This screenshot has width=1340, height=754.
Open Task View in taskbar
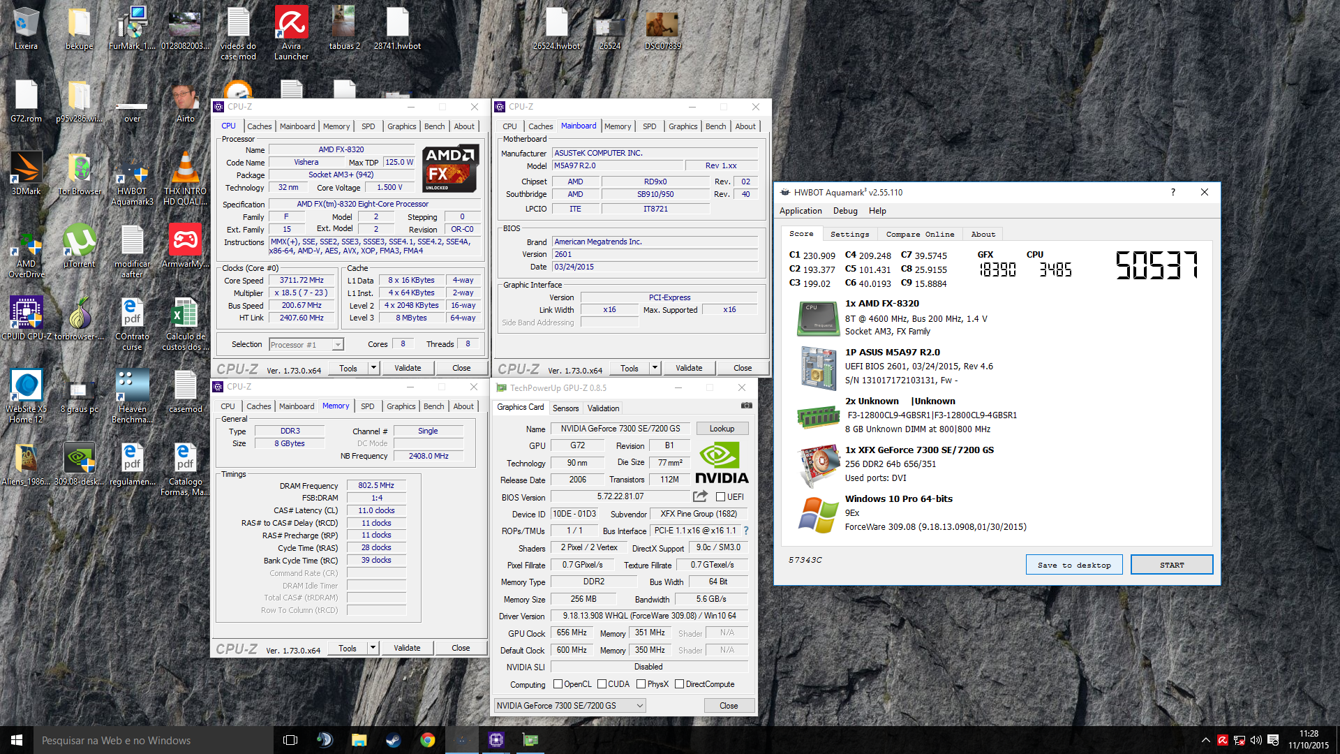[x=290, y=740]
